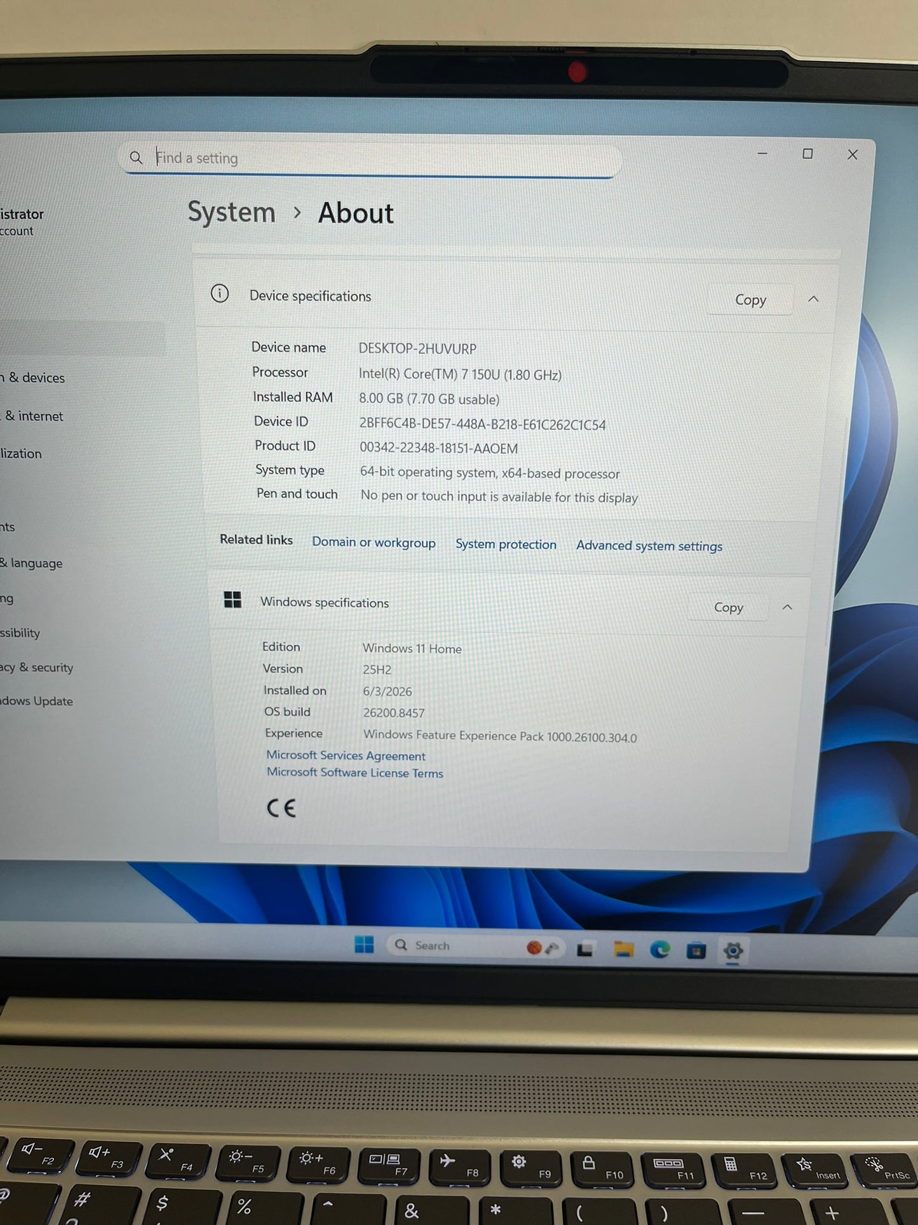Open Microsoft Software License Terms
The height and width of the screenshot is (1225, 918).
354,772
